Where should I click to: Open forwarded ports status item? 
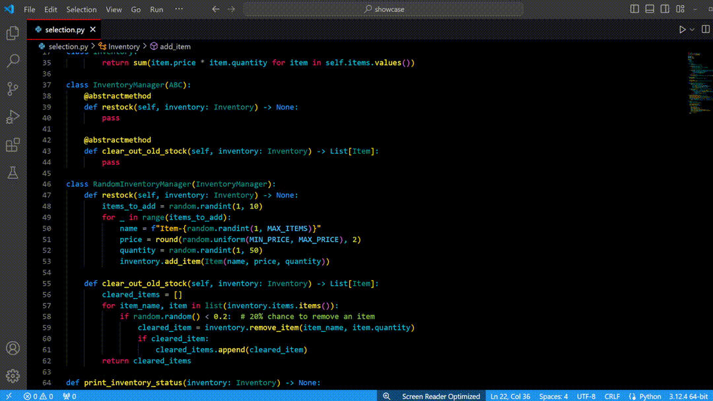(x=69, y=396)
